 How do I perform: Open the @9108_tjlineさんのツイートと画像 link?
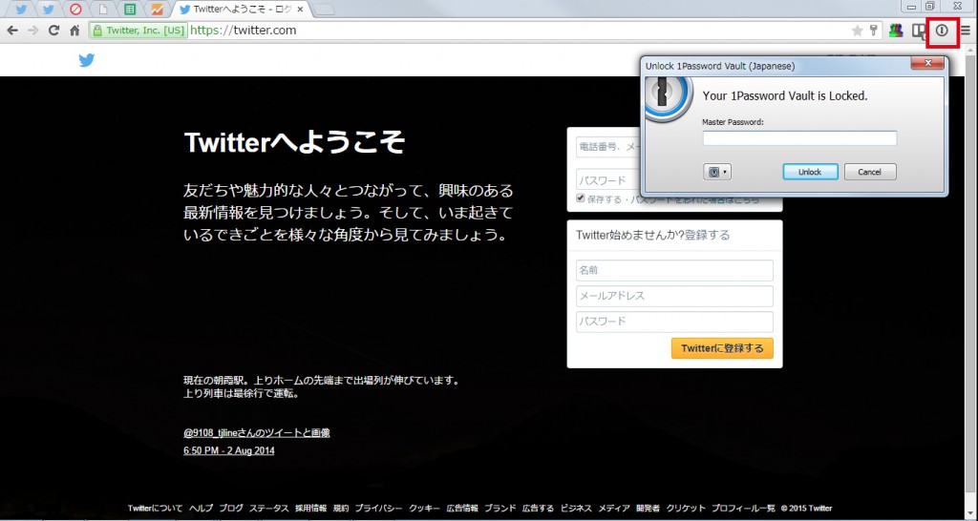[x=256, y=432]
